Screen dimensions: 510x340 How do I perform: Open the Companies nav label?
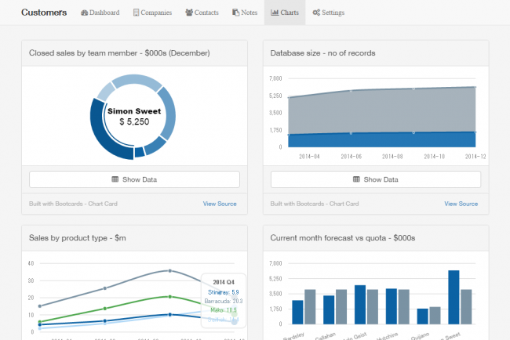[x=156, y=13]
